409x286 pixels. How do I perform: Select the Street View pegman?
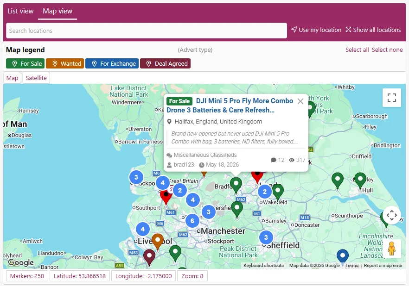pyautogui.click(x=391, y=249)
